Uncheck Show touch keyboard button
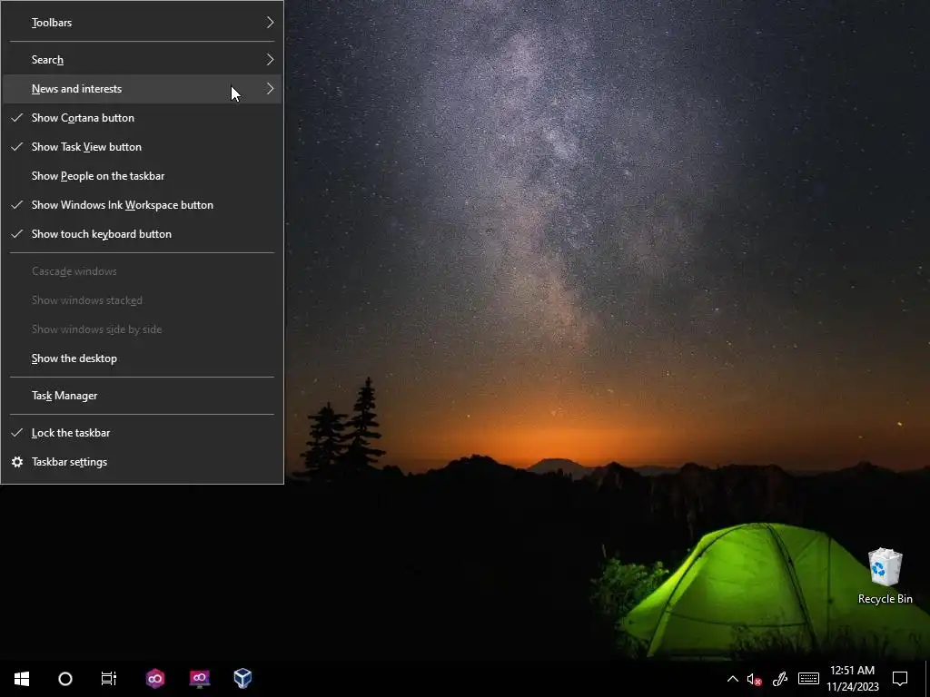Viewport: 930px width, 697px height. point(143,234)
